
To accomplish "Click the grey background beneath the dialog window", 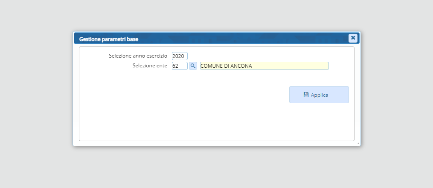I will (x=217, y=168).
